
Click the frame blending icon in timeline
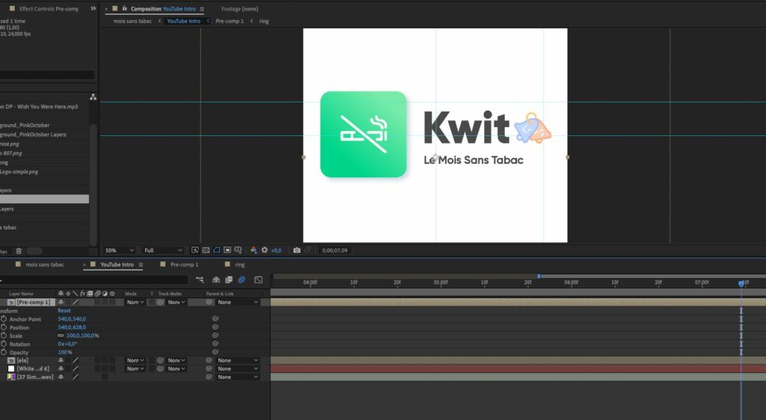point(228,280)
